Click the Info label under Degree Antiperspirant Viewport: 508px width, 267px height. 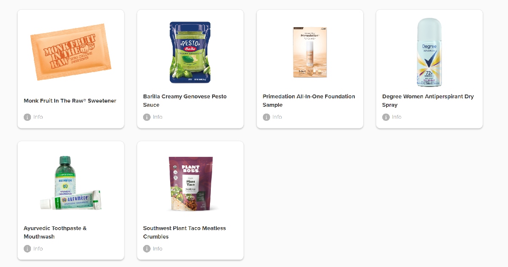(397, 117)
